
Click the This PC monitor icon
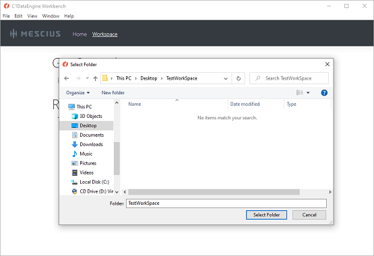[x=71, y=106]
